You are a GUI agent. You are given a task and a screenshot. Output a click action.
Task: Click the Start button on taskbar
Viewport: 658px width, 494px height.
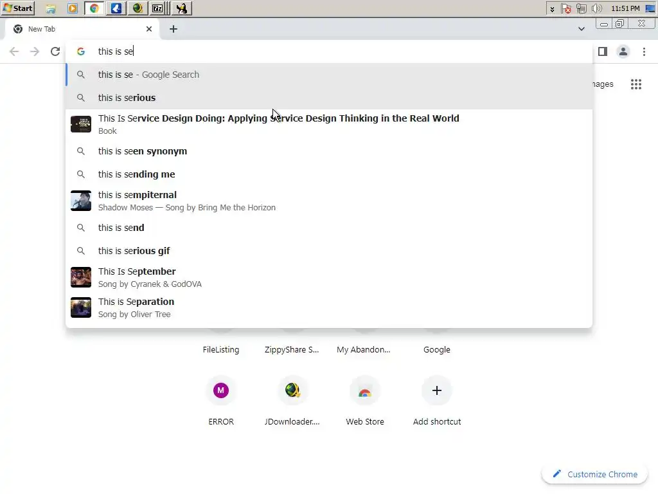point(17,8)
